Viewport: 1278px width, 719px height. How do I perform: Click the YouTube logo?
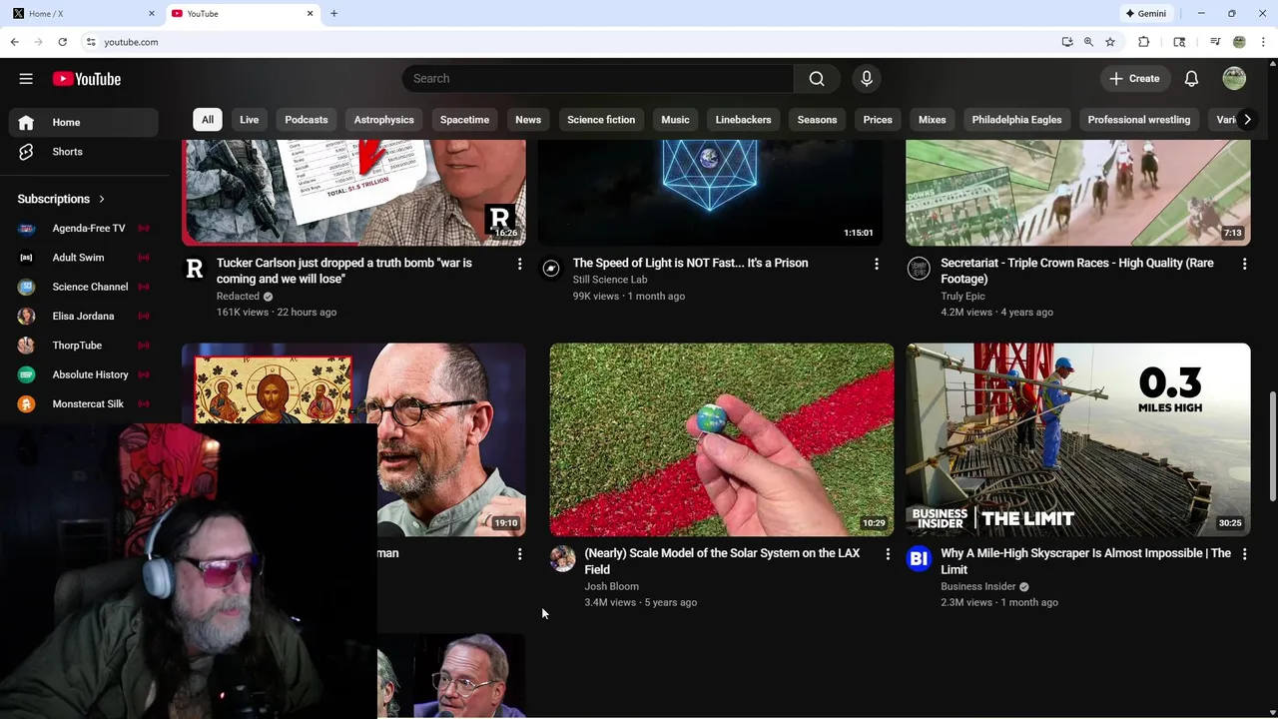(x=87, y=79)
